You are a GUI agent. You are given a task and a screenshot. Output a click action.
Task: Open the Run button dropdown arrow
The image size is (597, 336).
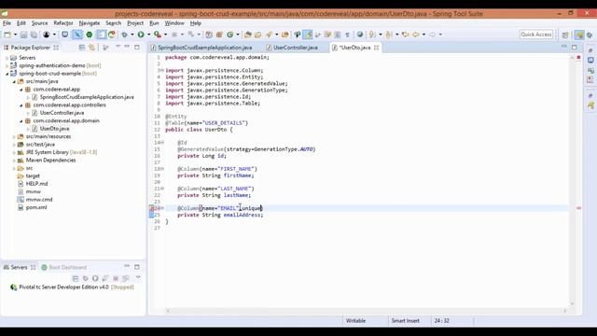148,35
